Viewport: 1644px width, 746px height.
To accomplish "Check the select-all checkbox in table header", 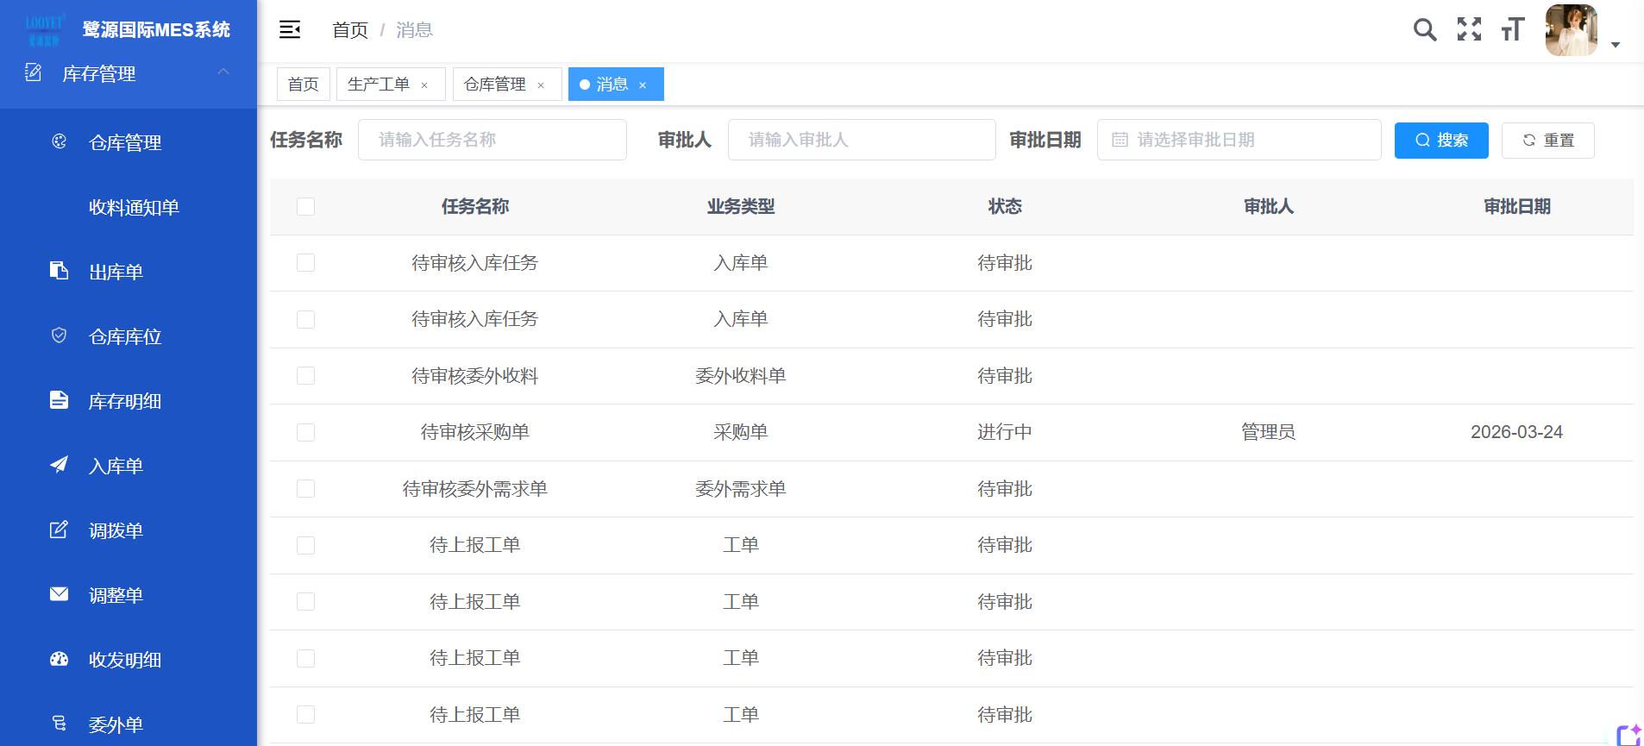I will (x=305, y=207).
